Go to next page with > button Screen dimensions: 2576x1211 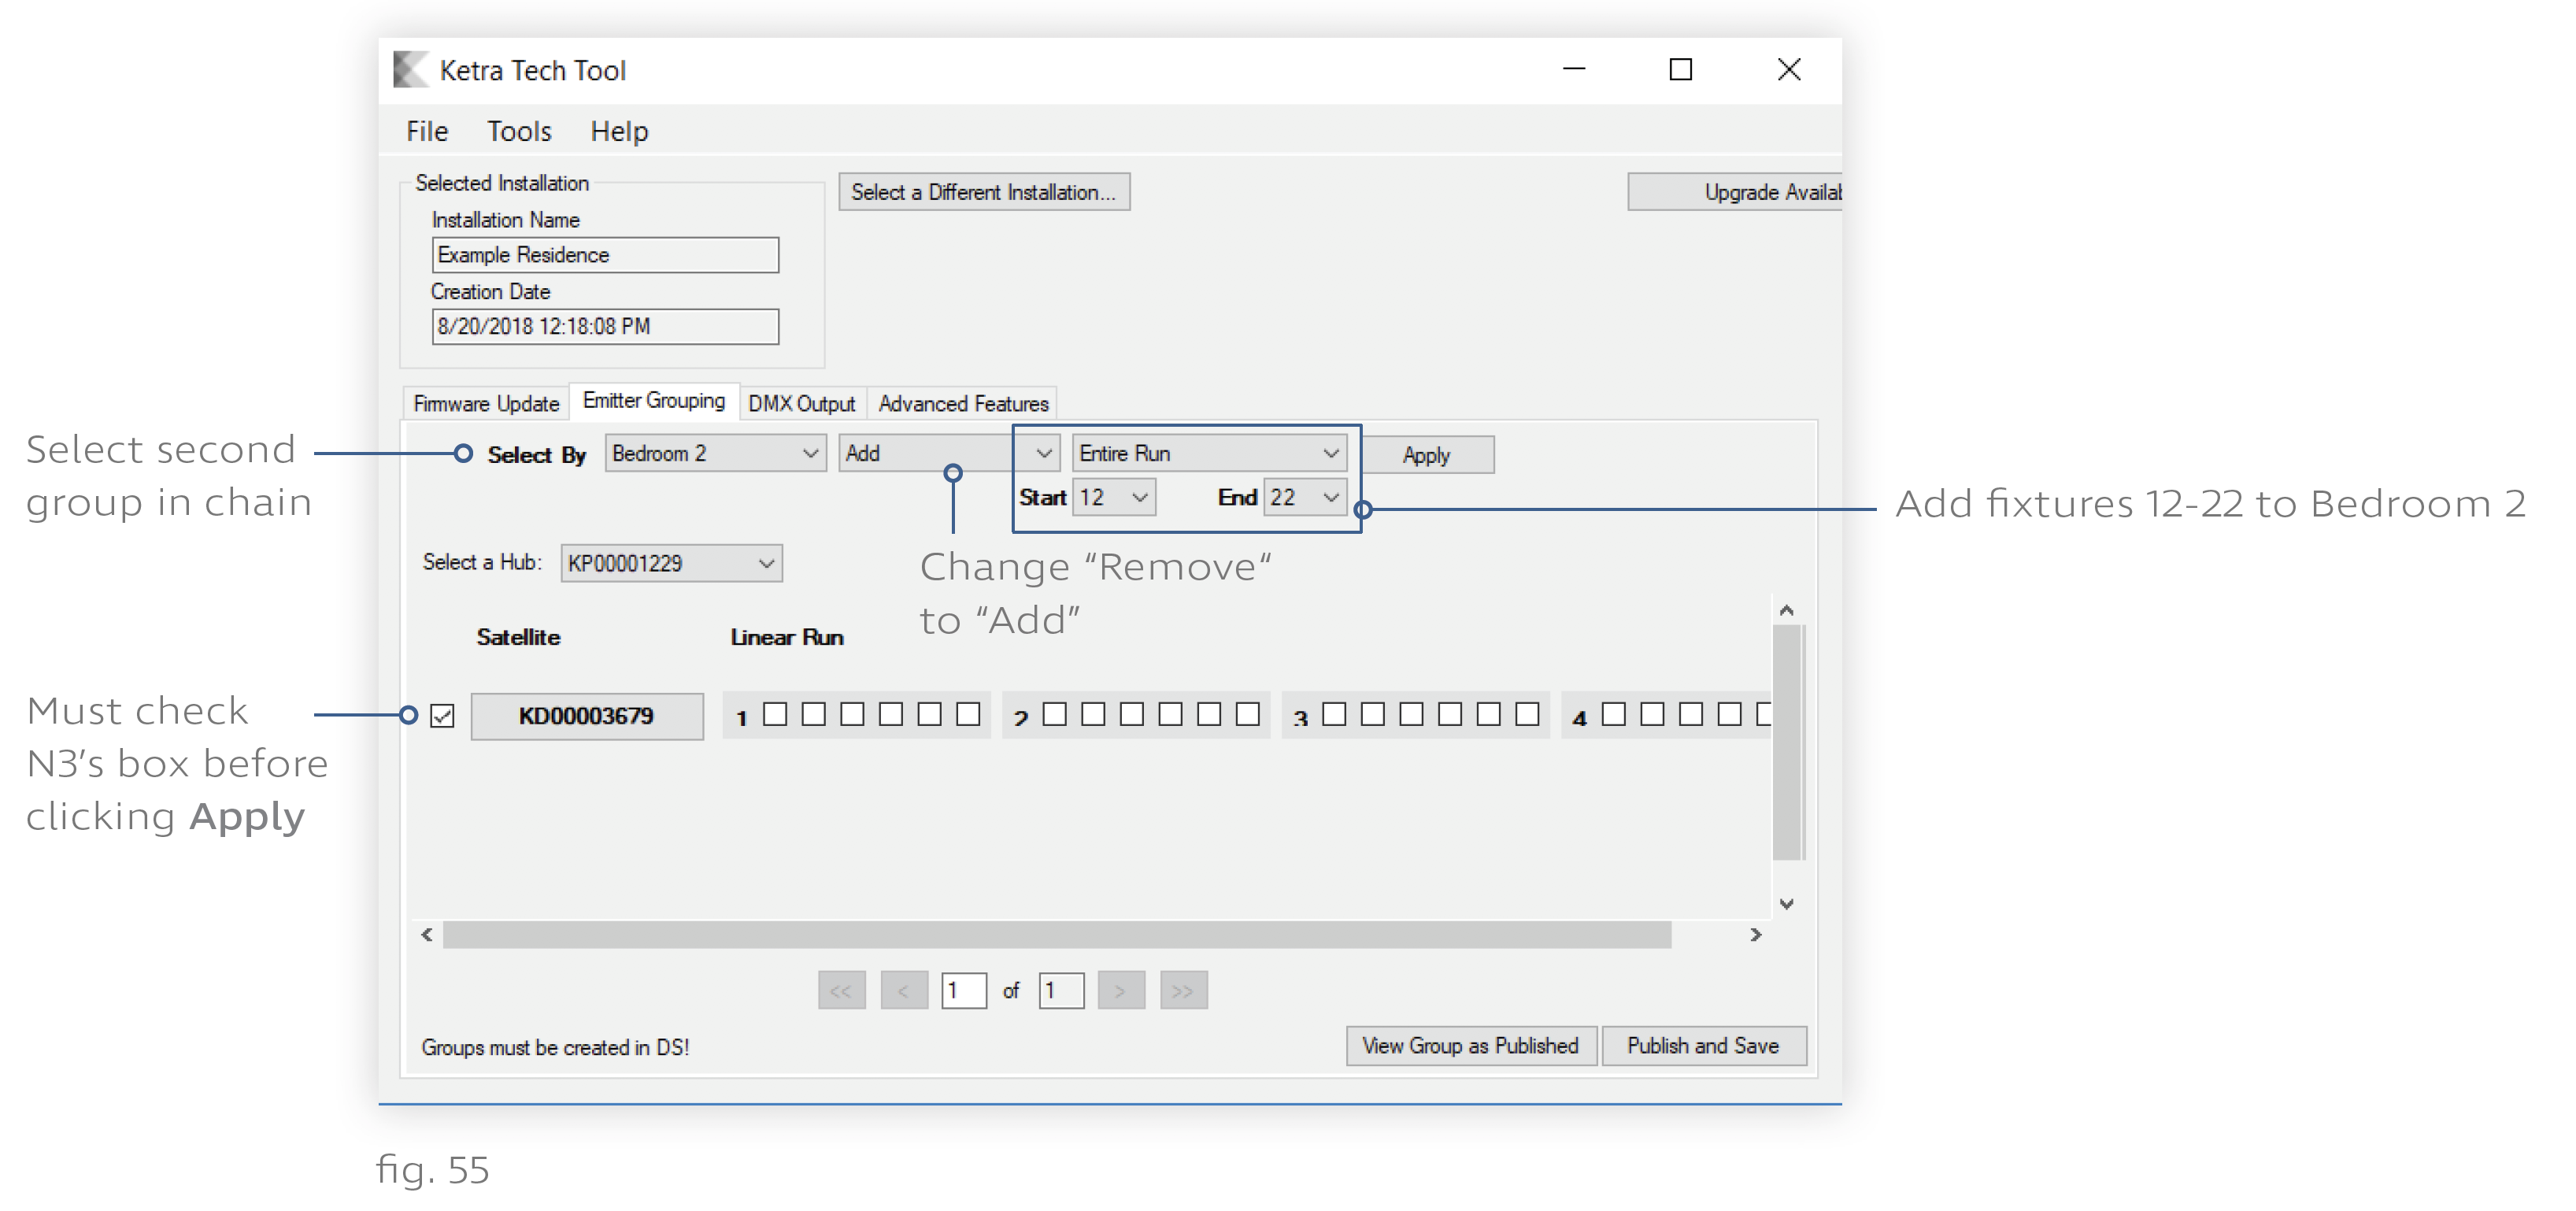[1121, 991]
